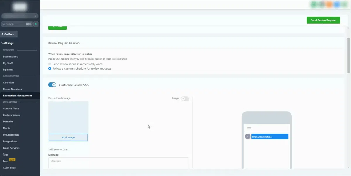
Task: Open URL Redirects settings
Action: [11, 135]
